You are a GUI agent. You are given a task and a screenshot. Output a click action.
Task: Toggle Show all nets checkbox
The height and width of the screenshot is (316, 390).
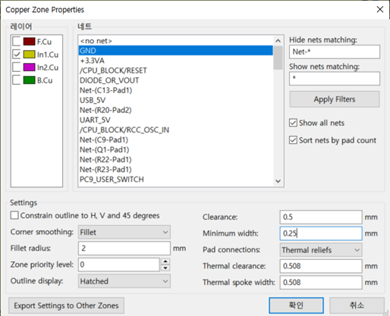[293, 123]
